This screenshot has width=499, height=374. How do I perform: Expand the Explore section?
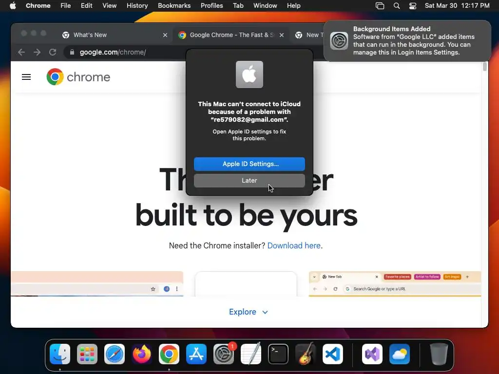249,312
